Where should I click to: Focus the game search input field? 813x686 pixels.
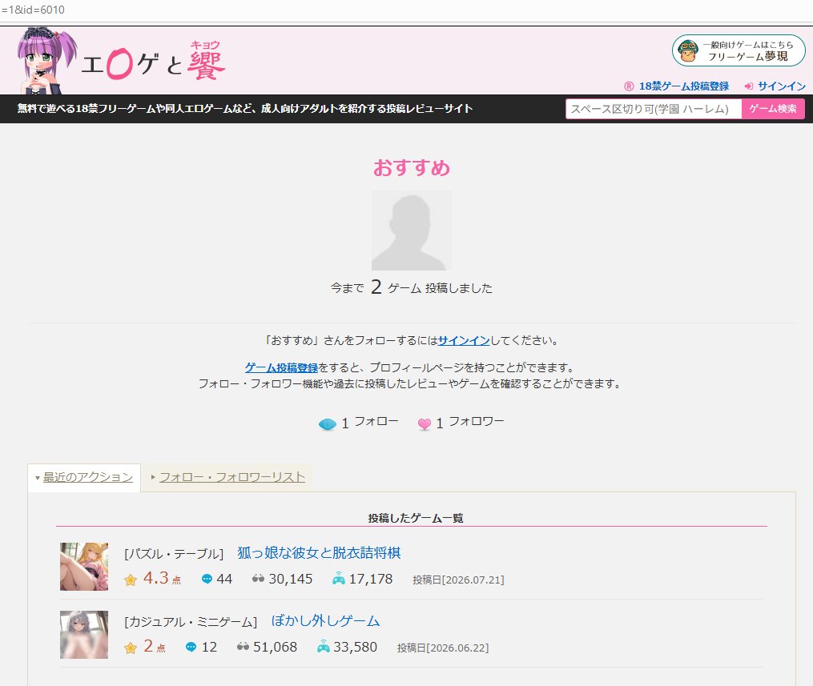coord(654,109)
